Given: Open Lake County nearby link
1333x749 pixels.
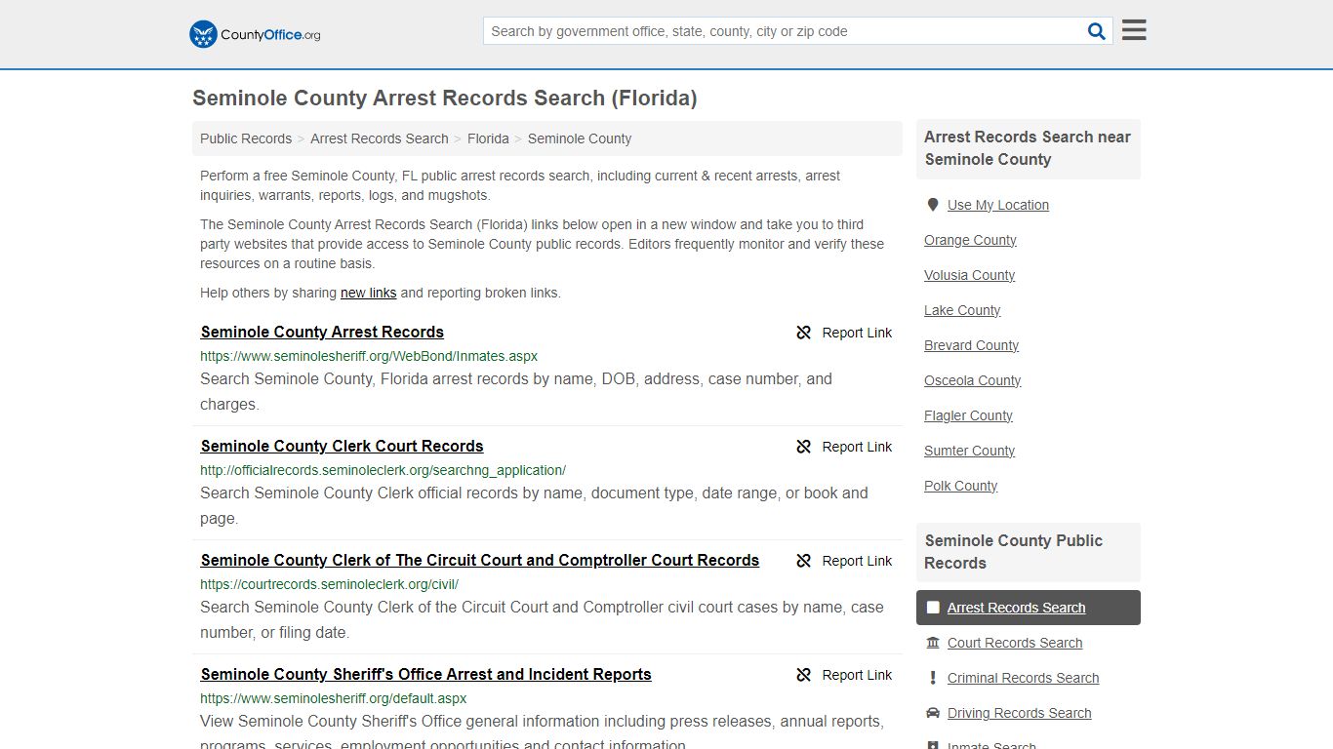Looking at the screenshot, I should 962,310.
